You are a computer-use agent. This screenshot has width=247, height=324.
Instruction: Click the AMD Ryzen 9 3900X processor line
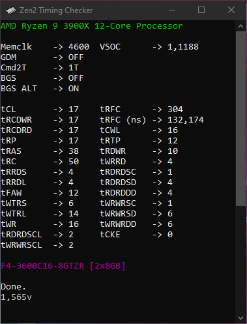tap(92, 26)
